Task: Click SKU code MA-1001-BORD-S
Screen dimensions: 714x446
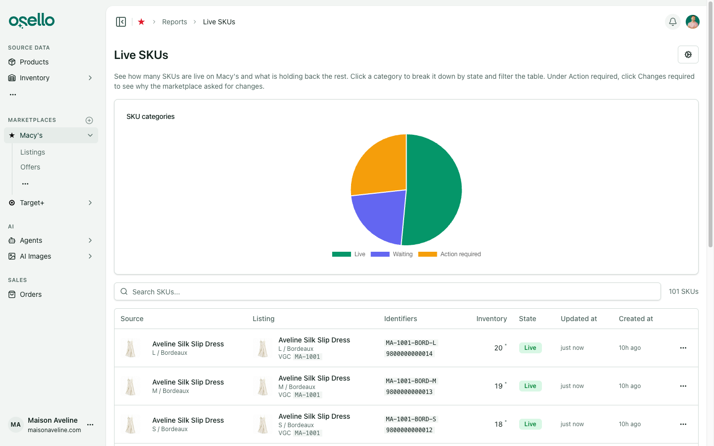Action: pos(411,419)
